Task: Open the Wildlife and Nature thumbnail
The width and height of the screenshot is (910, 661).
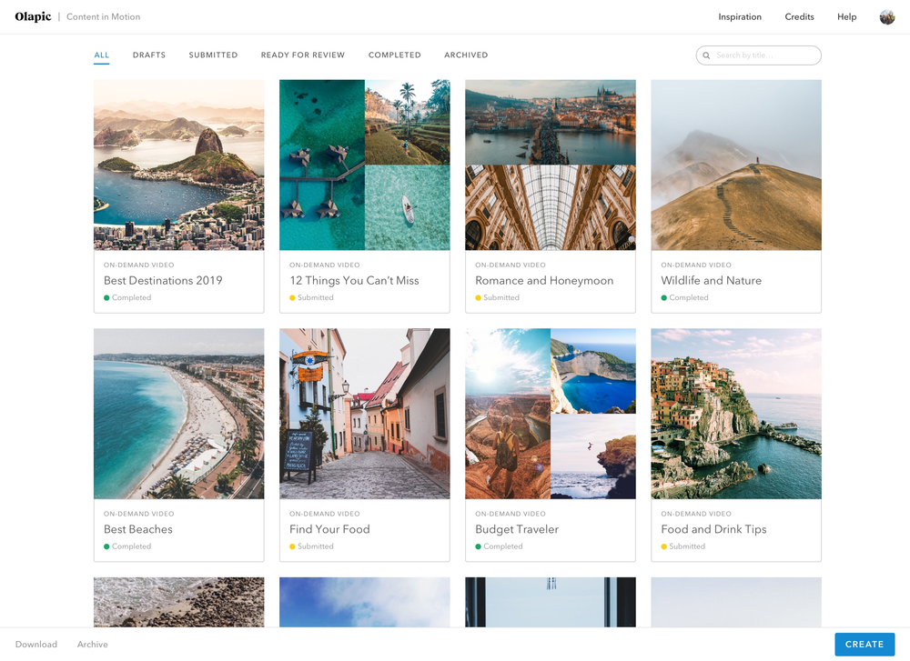Action: pyautogui.click(x=736, y=165)
